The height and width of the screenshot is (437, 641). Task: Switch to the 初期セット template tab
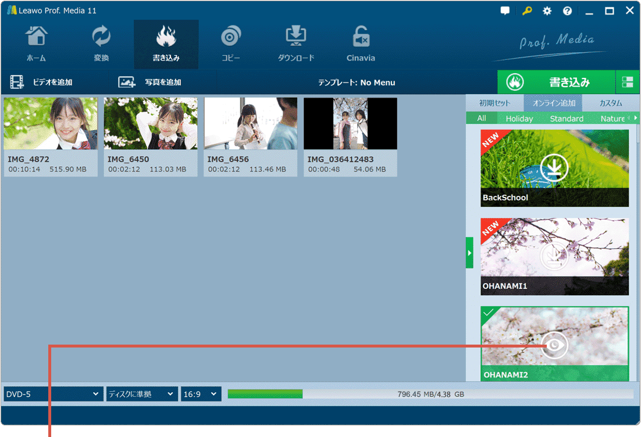(494, 103)
